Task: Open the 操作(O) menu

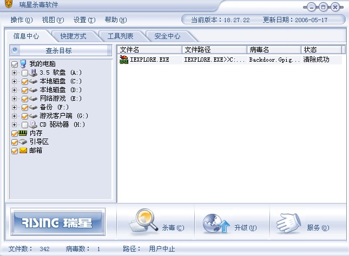Action: pos(21,20)
